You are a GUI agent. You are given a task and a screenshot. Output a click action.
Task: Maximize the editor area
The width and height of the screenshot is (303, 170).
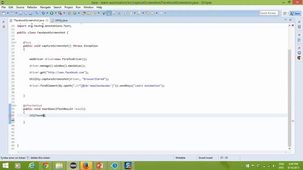(290, 20)
